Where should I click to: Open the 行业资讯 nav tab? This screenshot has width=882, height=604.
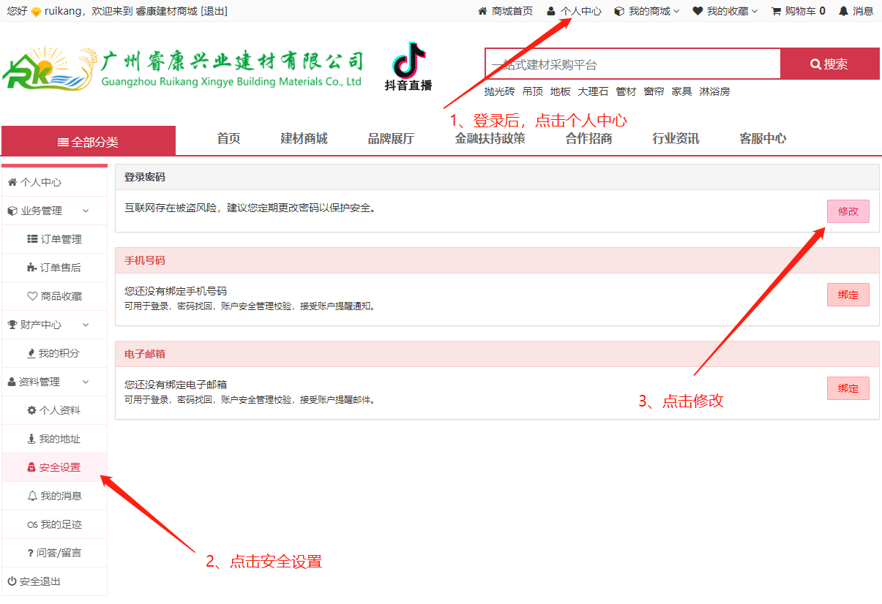[x=676, y=138]
